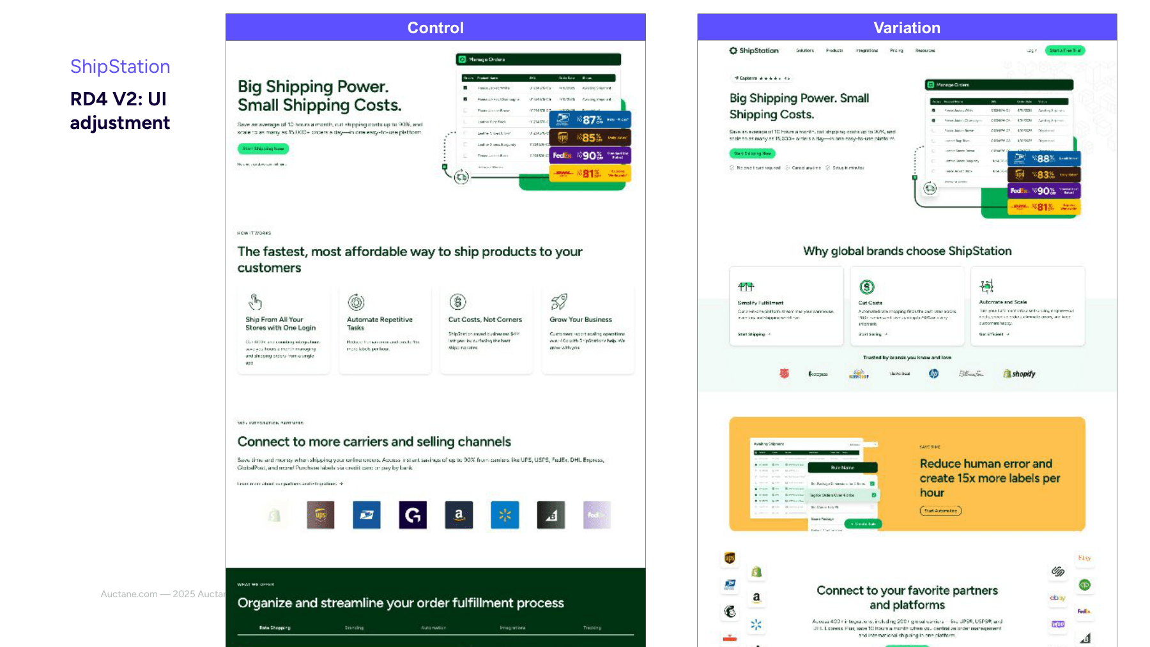This screenshot has width=1150, height=647.
Task: Click the eBay logo in Variation partners section
Action: (1057, 598)
